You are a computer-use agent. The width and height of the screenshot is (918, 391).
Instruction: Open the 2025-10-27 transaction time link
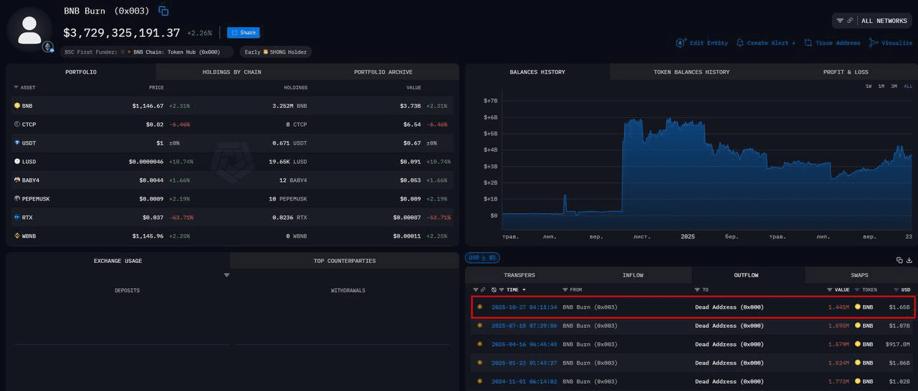524,307
